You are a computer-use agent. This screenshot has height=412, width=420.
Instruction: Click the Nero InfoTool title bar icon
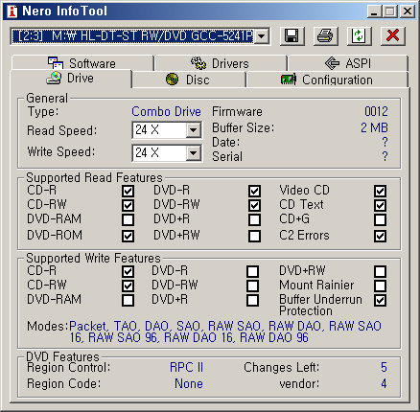pyautogui.click(x=12, y=11)
